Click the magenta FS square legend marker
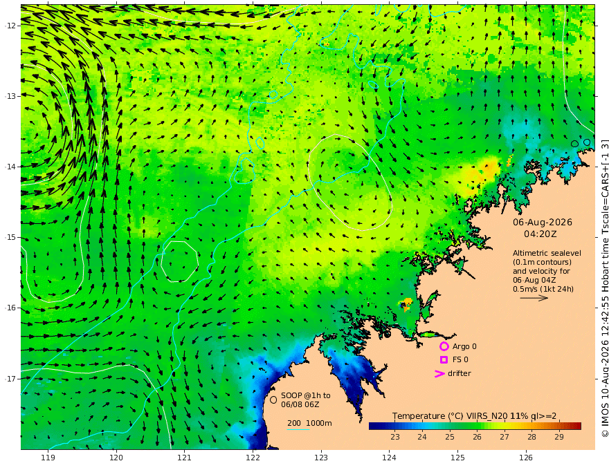 click(444, 359)
